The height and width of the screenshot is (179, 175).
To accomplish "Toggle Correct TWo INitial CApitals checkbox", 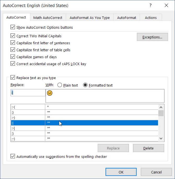I will pyautogui.click(x=13, y=36).
